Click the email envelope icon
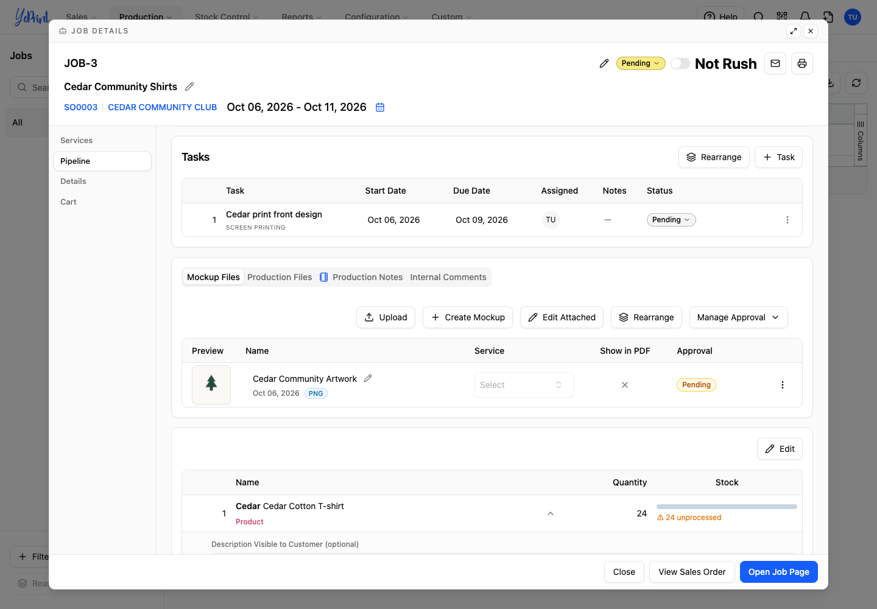877x609 pixels. coord(775,63)
